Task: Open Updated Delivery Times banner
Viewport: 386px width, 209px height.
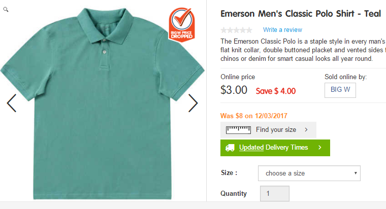Action: (x=275, y=148)
